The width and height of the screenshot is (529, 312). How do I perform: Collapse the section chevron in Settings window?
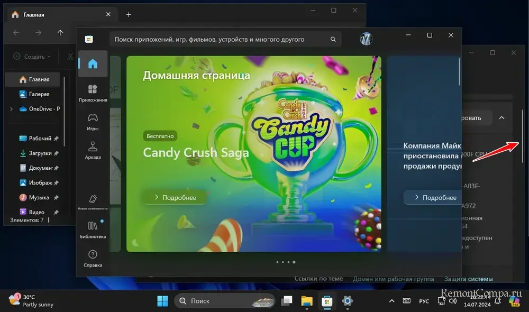tap(501, 118)
